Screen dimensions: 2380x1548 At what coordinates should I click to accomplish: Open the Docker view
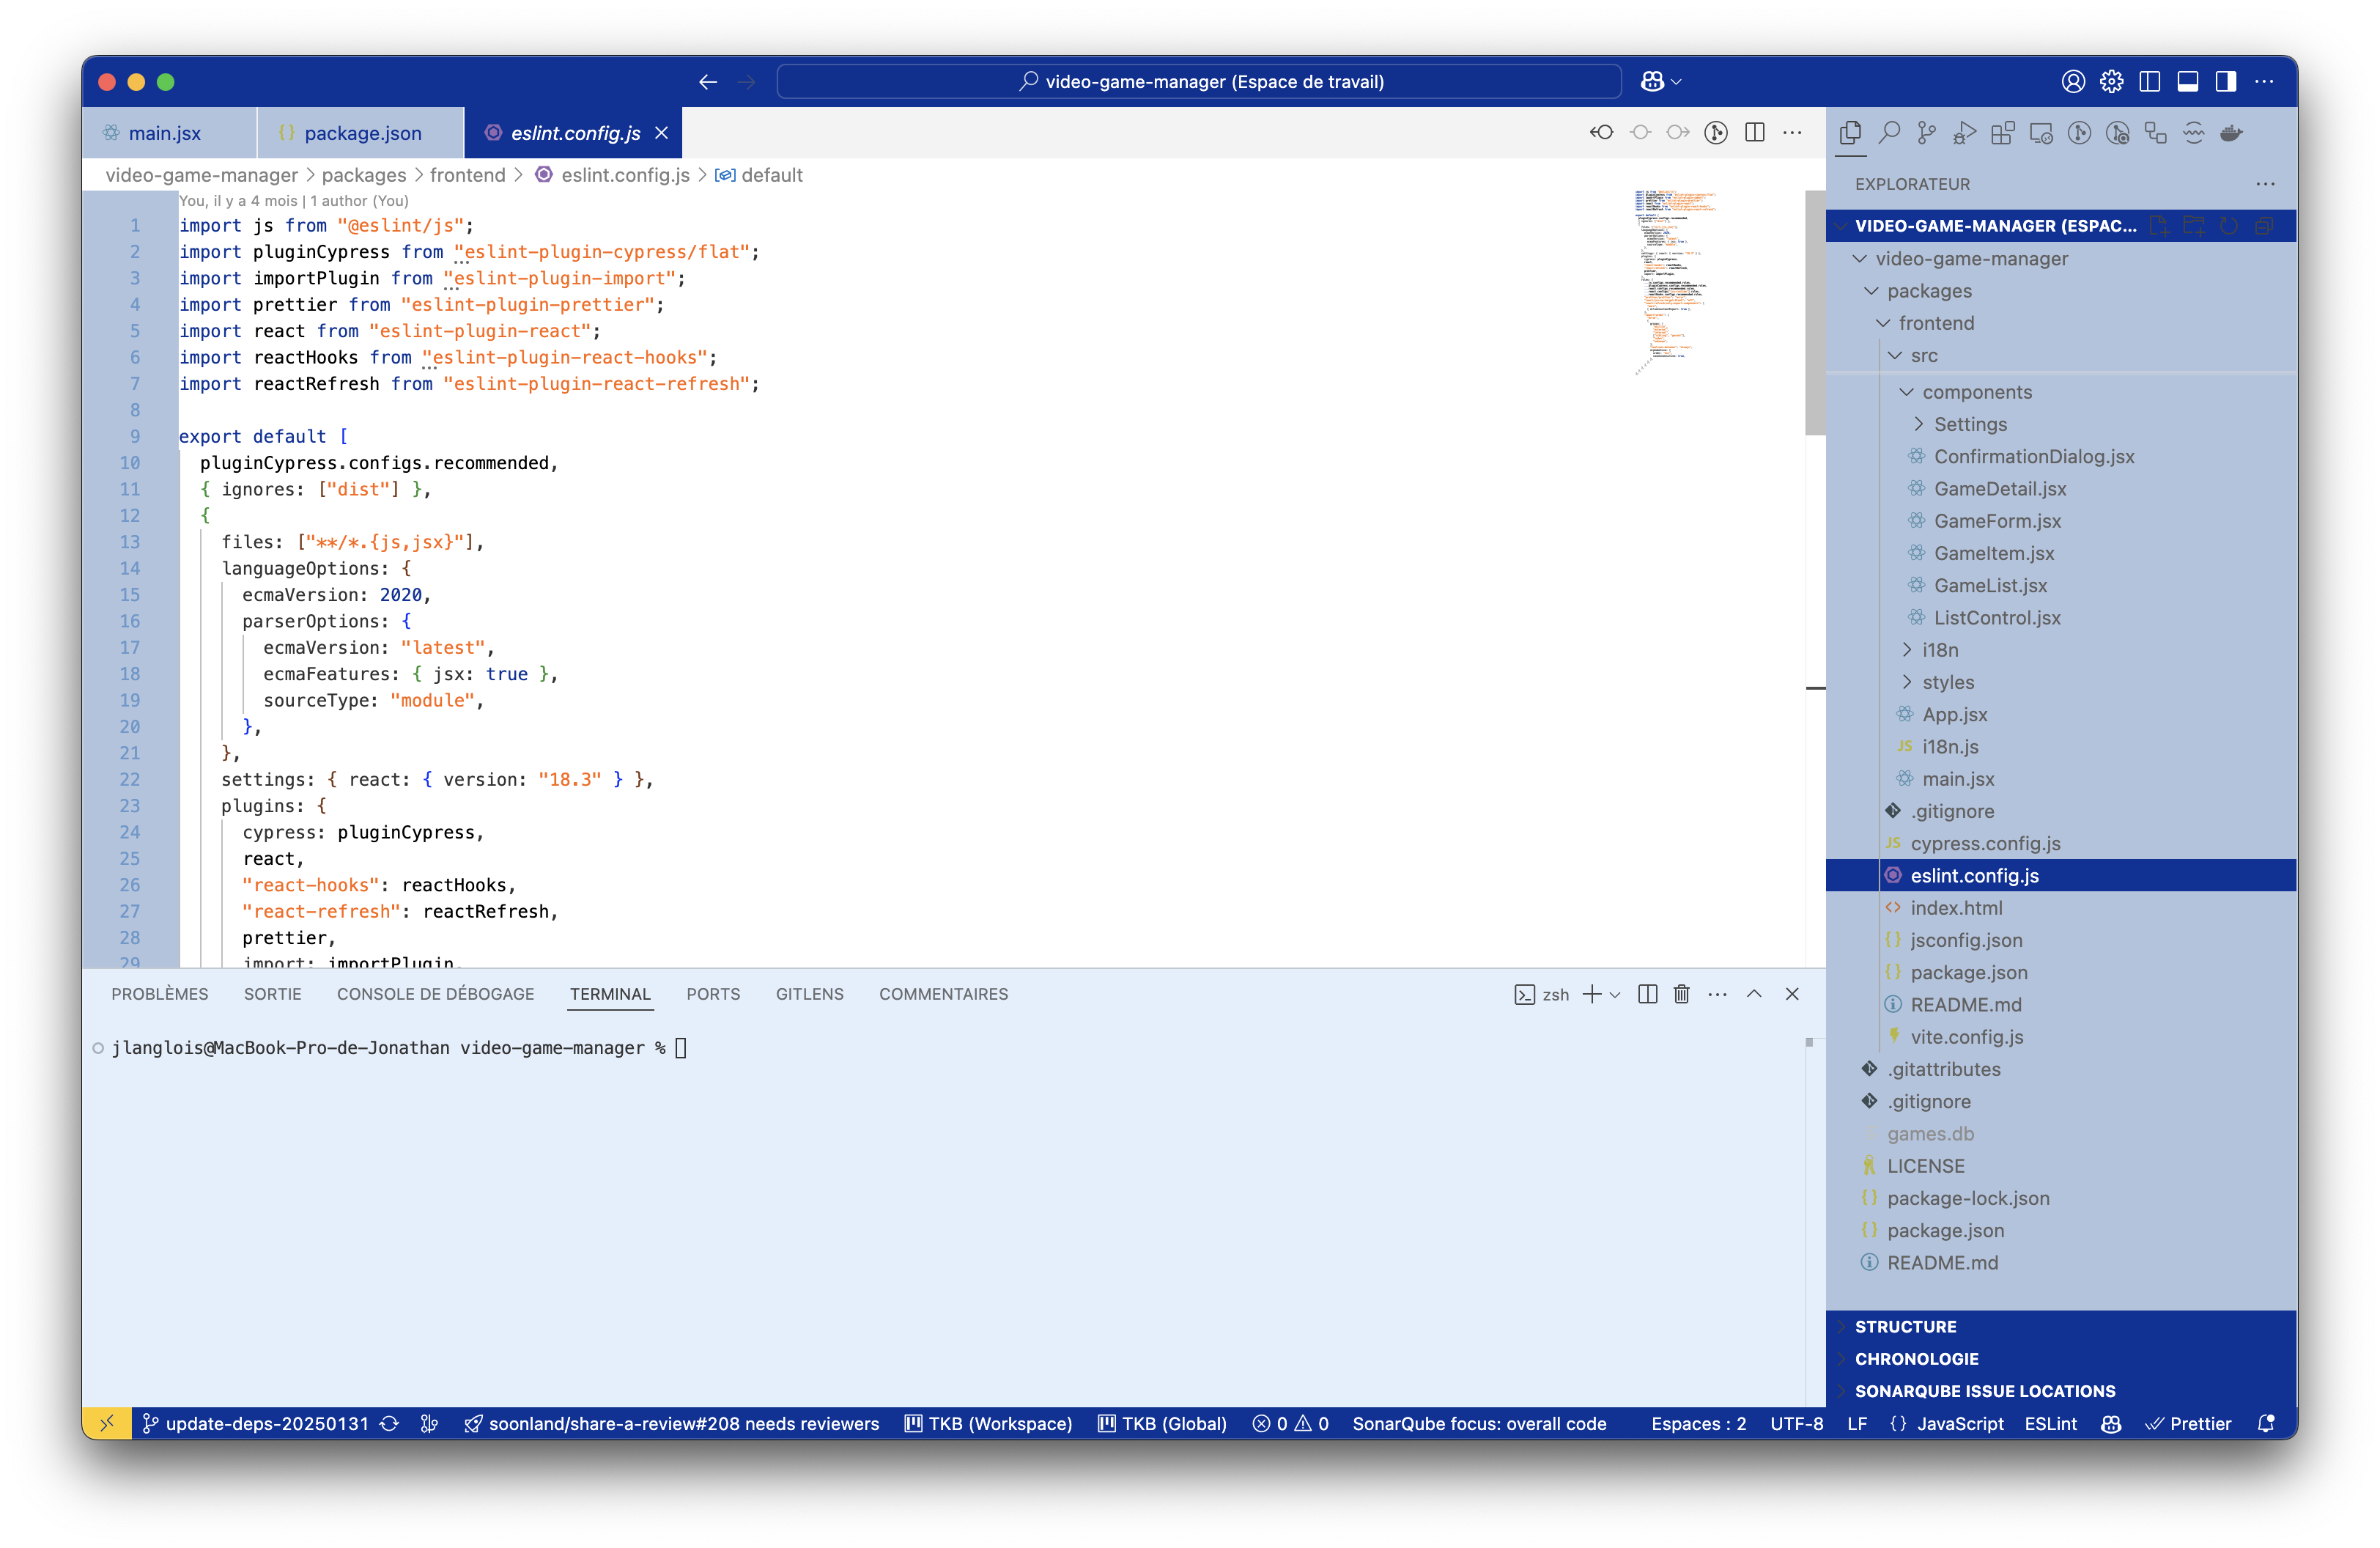click(x=2231, y=133)
